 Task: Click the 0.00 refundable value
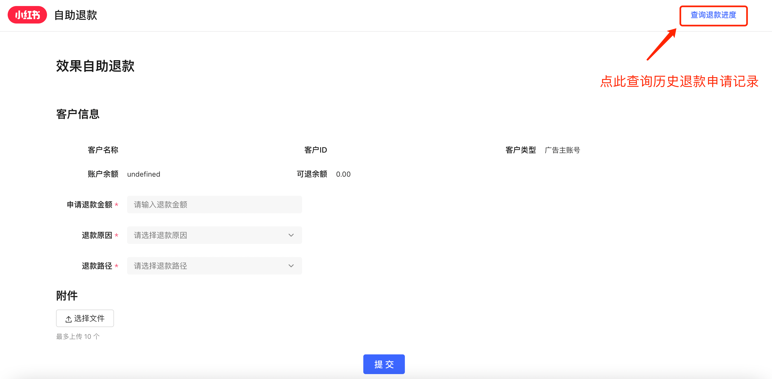(343, 174)
